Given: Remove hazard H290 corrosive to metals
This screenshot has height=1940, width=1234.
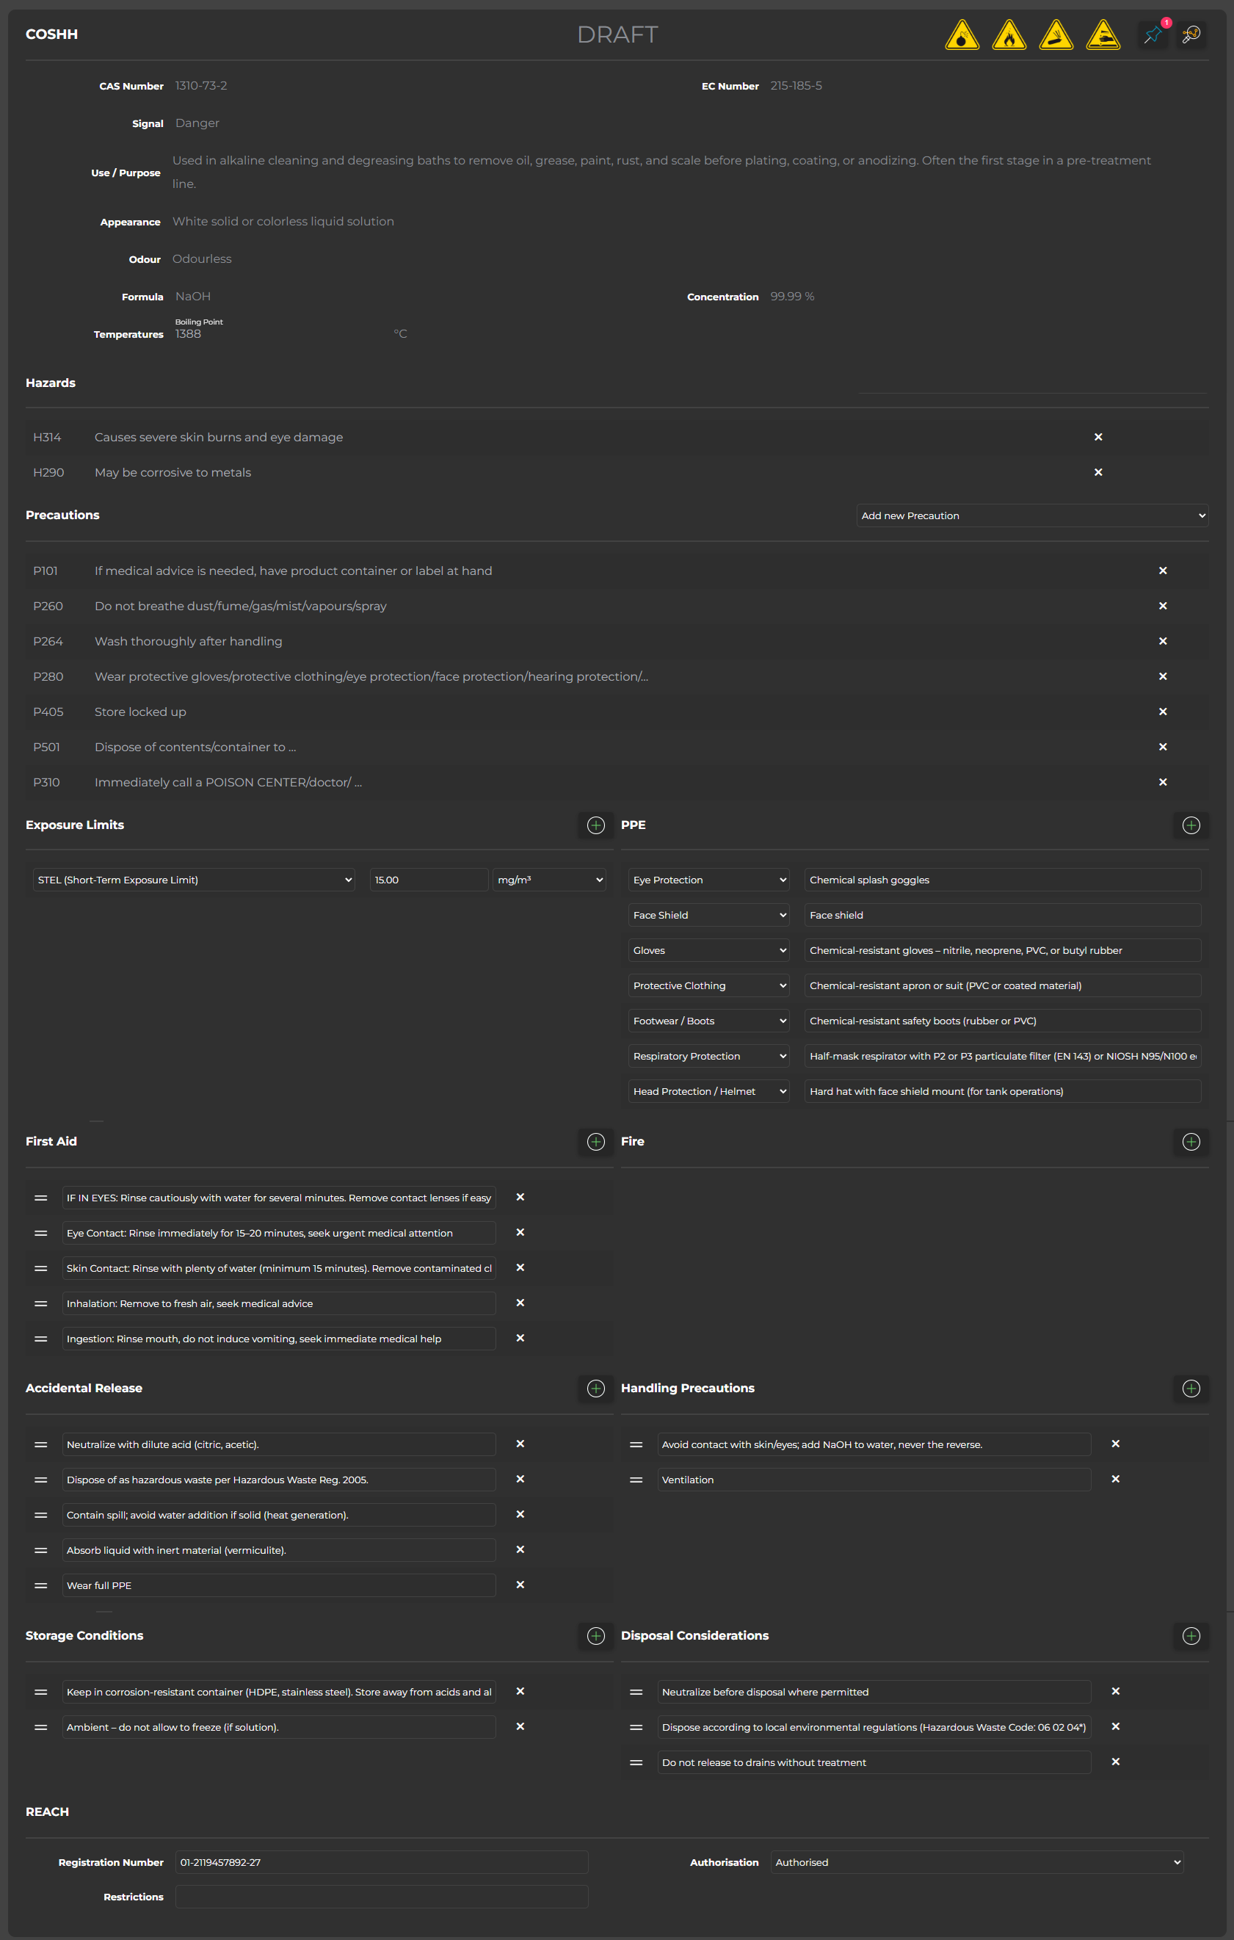Looking at the screenshot, I should [x=1098, y=473].
